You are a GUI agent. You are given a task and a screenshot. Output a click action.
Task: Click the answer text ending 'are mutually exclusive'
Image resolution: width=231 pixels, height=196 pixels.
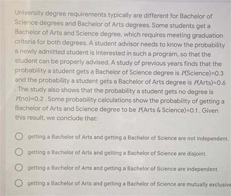tap(129, 184)
